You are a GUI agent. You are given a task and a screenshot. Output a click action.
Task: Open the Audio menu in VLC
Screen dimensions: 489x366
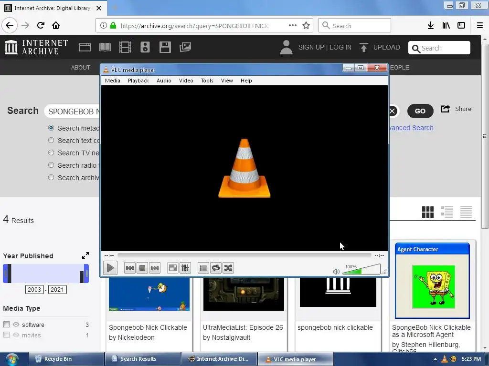tap(164, 81)
